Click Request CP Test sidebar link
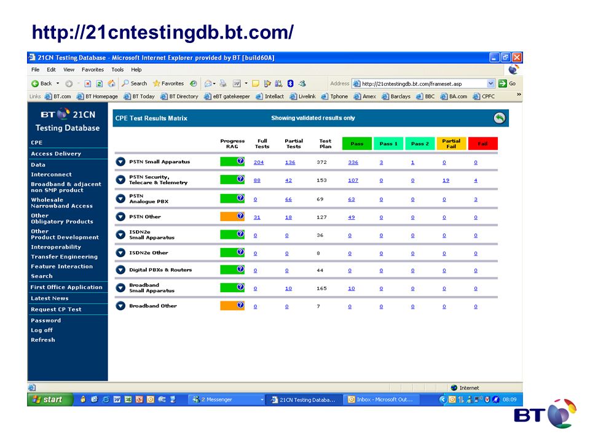The width and height of the screenshot is (590, 442). [56, 309]
